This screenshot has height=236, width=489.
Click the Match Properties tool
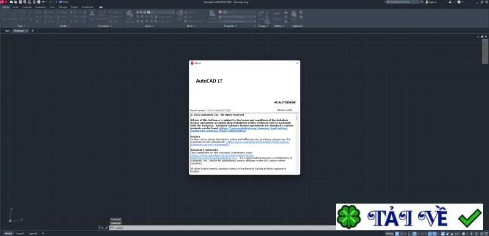212,17
